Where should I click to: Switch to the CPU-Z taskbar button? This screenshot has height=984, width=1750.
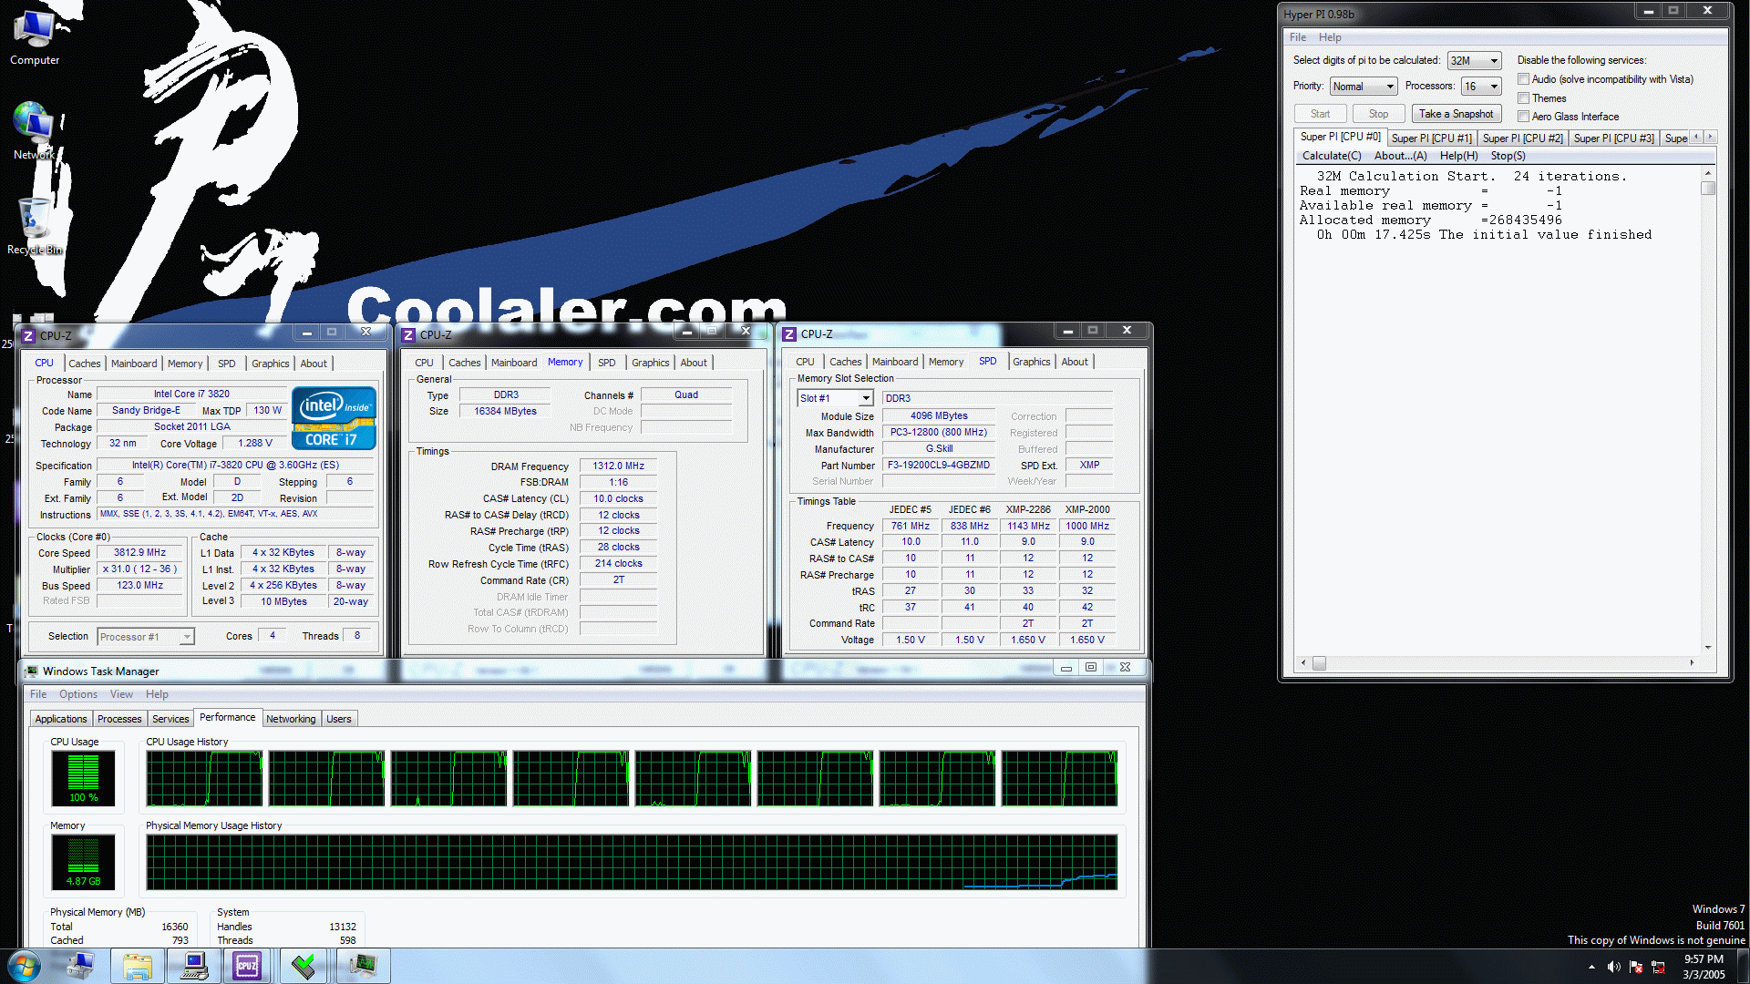point(247,966)
